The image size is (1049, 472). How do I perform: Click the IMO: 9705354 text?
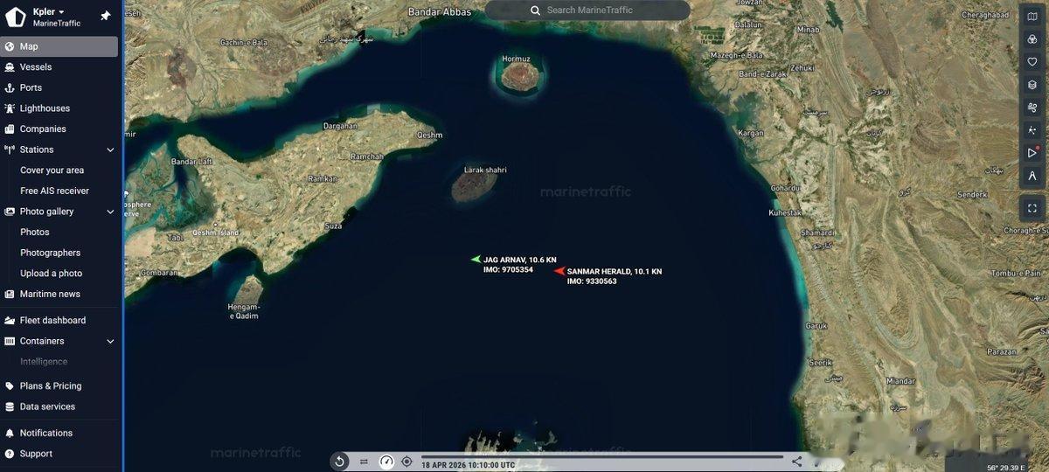[508, 269]
